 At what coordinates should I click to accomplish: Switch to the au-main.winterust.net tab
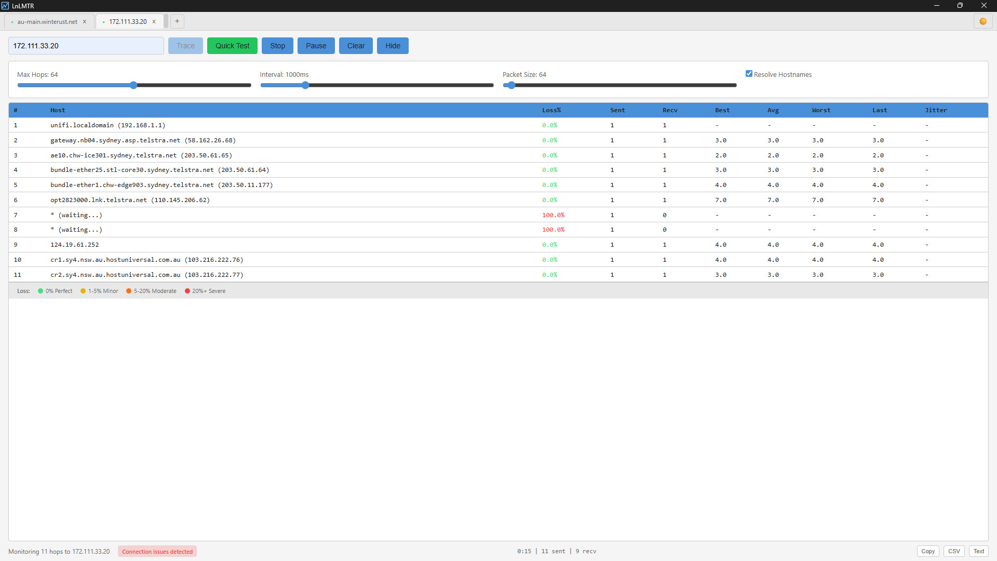tap(46, 21)
